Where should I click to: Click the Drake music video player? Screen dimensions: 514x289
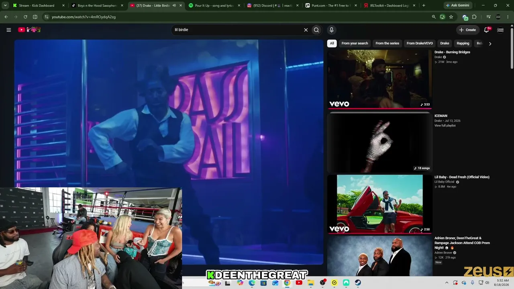tap(169, 152)
